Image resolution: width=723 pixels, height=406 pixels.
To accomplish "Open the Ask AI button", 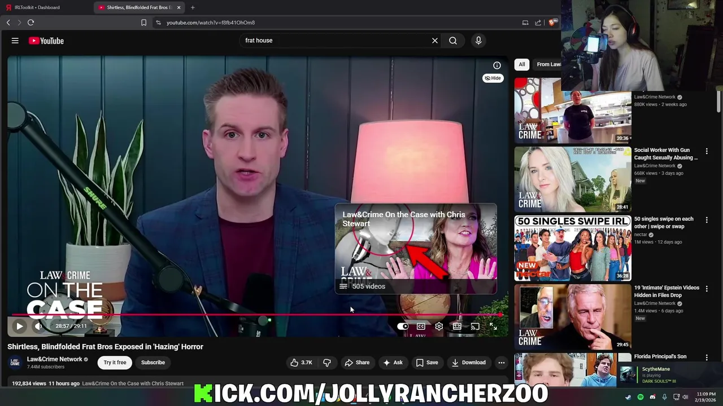I will click(393, 363).
